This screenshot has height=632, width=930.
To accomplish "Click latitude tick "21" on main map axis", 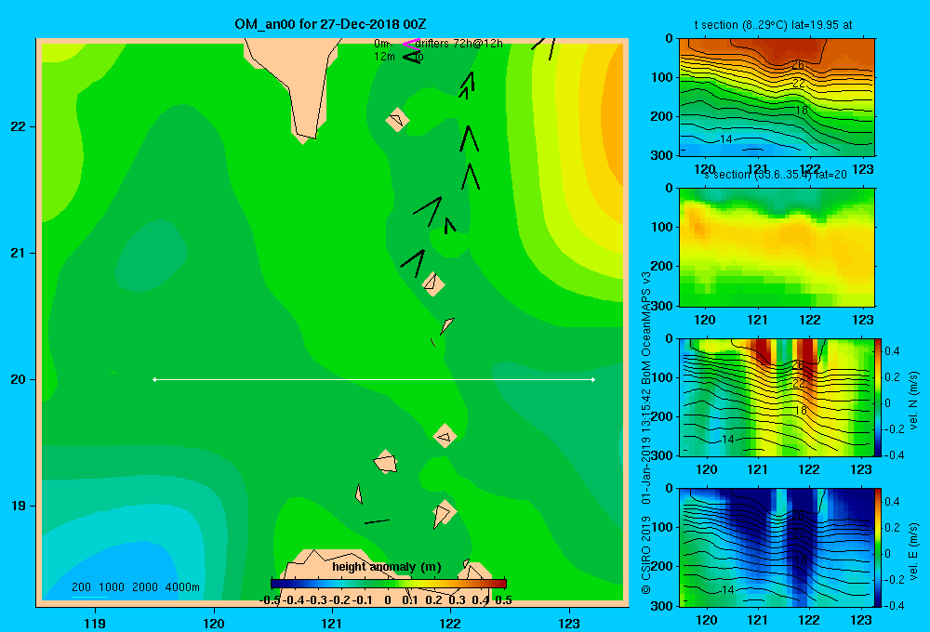I will (19, 253).
